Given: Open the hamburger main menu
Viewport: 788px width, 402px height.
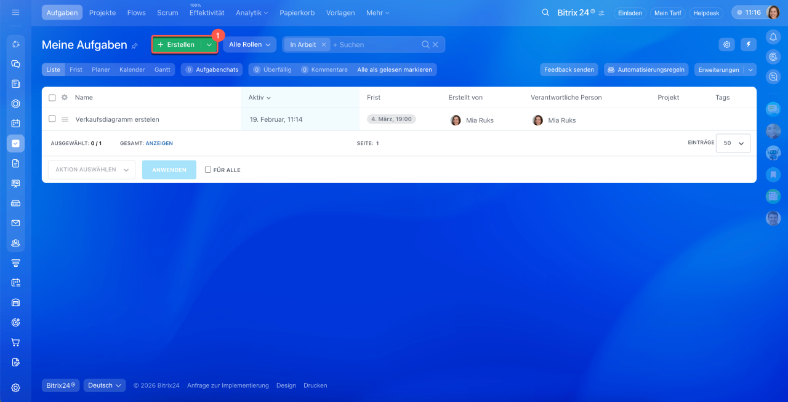Looking at the screenshot, I should (16, 12).
